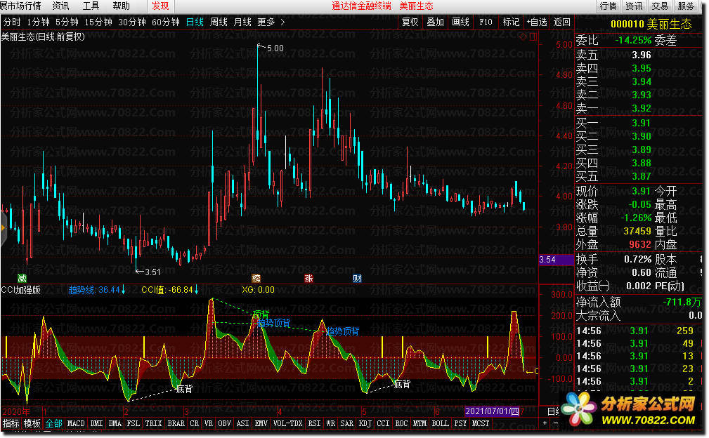Activate the 画线 drawing button
The width and height of the screenshot is (709, 438).
[x=461, y=22]
